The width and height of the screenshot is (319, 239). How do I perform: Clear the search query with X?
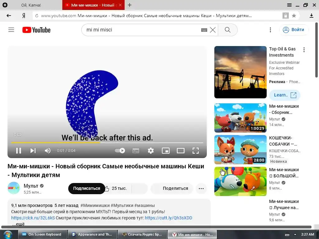pos(213,30)
